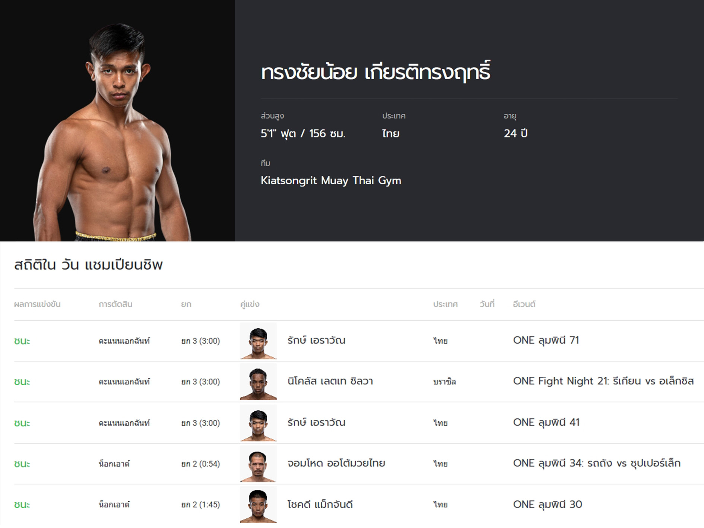The width and height of the screenshot is (704, 528).
Task: Click the fighter name heading ทรงชัยน้อย เกียรติทรงฤทธิ์
Action: 375,72
